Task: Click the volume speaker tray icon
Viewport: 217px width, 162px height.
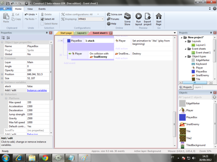Action: [x=194, y=158]
